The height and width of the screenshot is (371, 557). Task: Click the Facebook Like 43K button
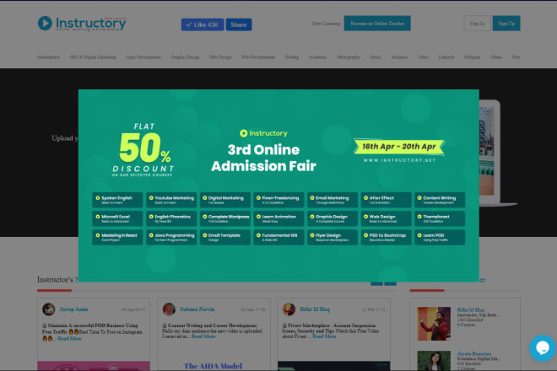click(203, 24)
